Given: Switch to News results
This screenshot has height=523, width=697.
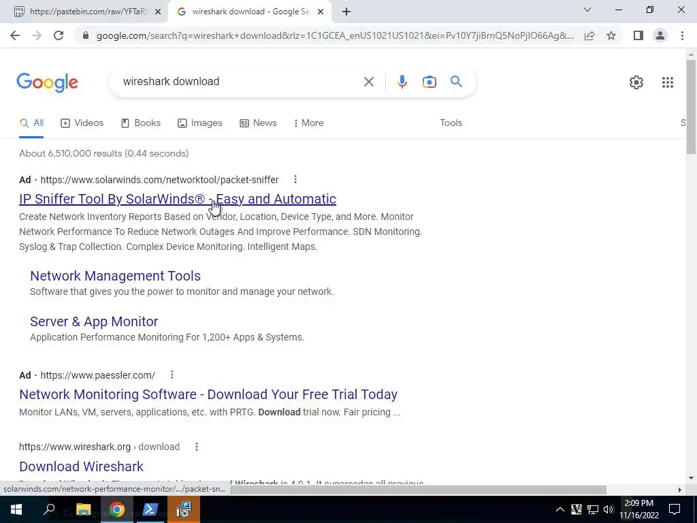Looking at the screenshot, I should click(258, 123).
